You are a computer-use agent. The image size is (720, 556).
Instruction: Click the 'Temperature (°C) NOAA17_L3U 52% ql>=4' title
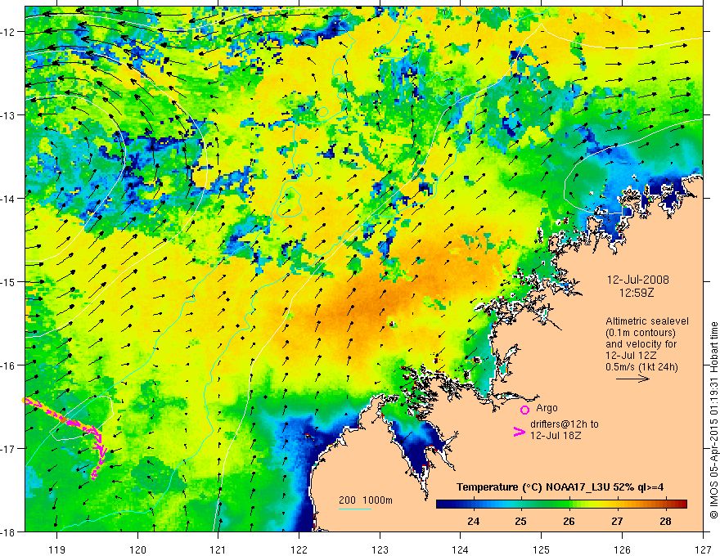560,487
